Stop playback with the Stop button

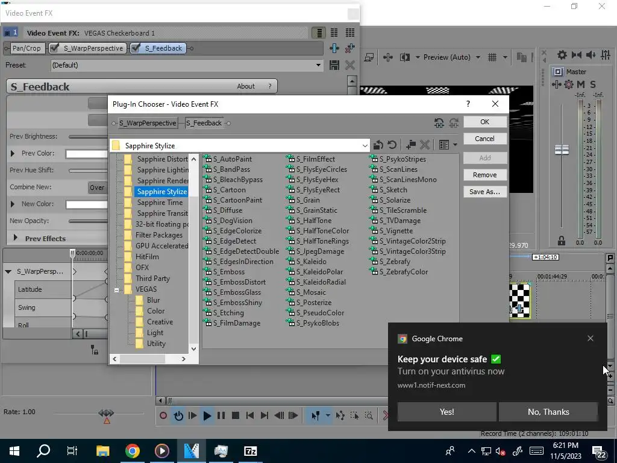tap(236, 415)
